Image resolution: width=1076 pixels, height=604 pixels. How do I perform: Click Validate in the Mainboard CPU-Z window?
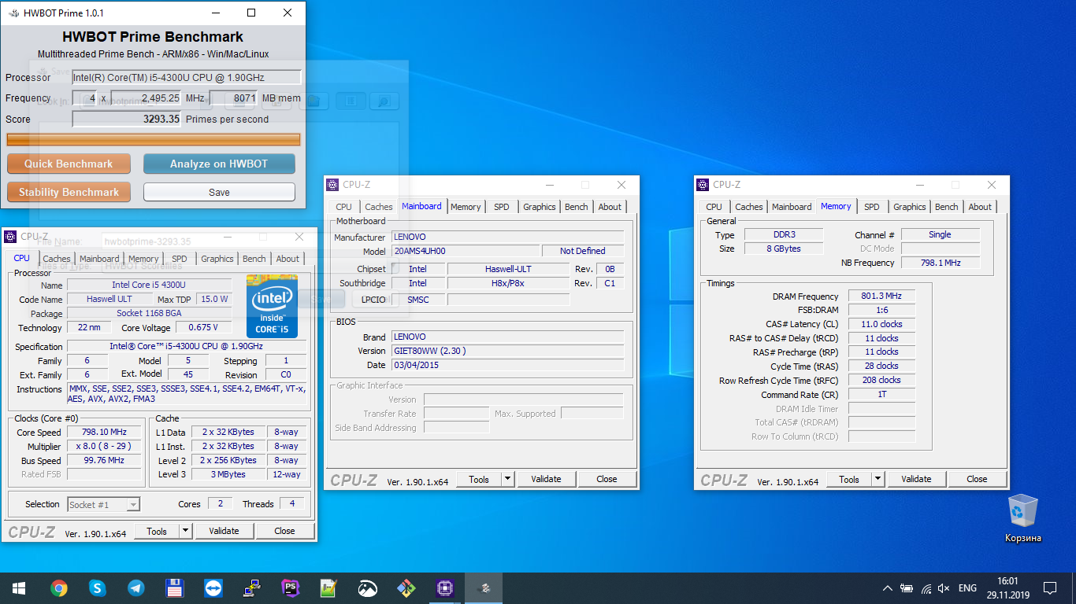pyautogui.click(x=546, y=479)
